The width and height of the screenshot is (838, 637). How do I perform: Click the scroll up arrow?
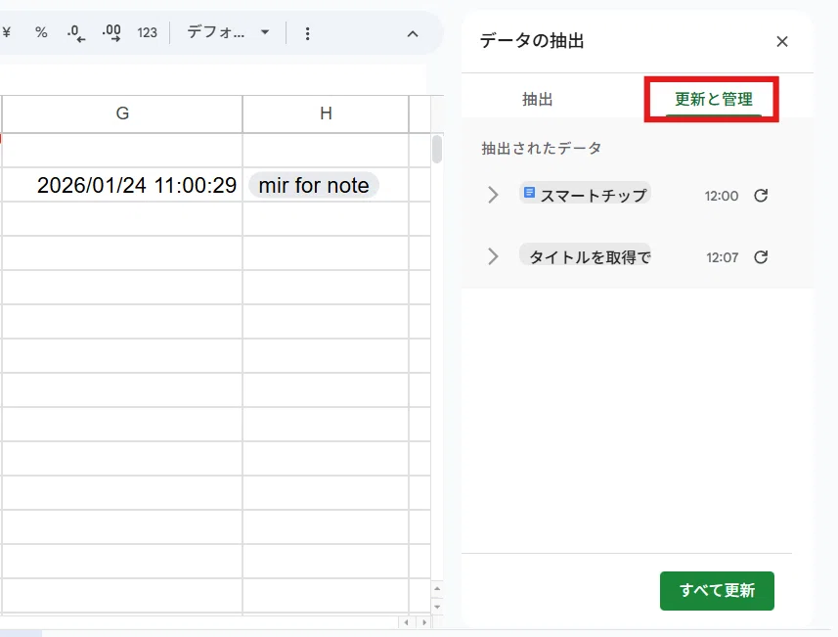coord(437,589)
